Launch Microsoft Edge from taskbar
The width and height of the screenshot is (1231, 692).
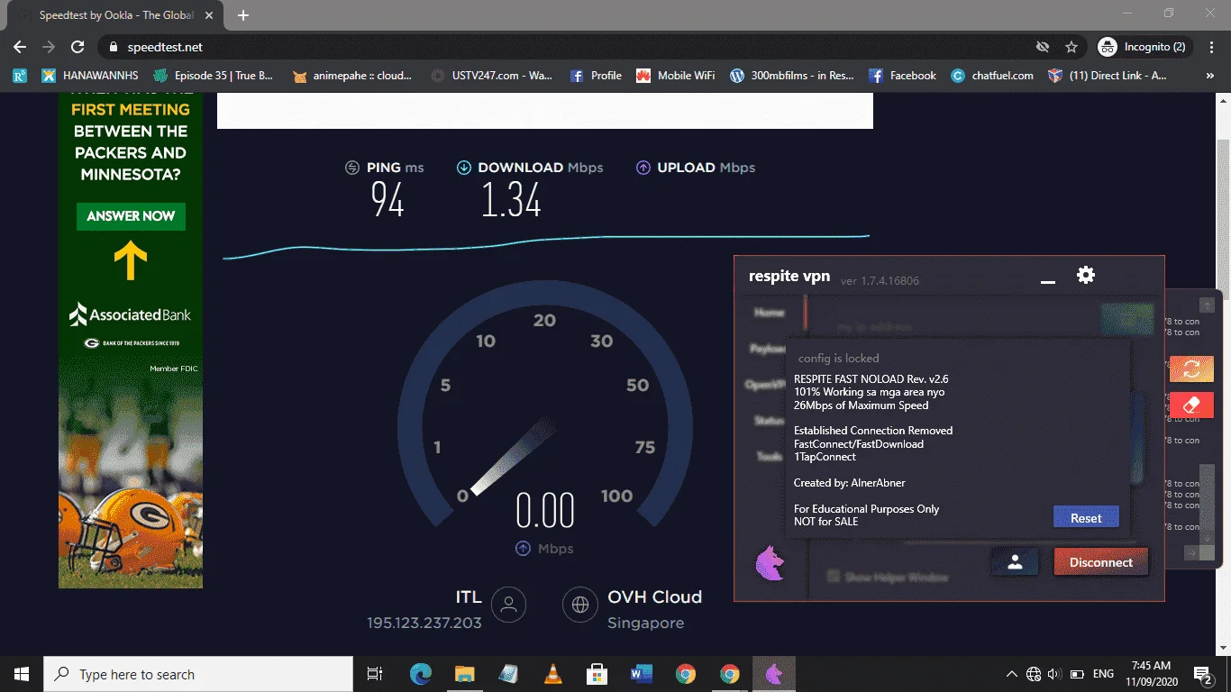421,674
